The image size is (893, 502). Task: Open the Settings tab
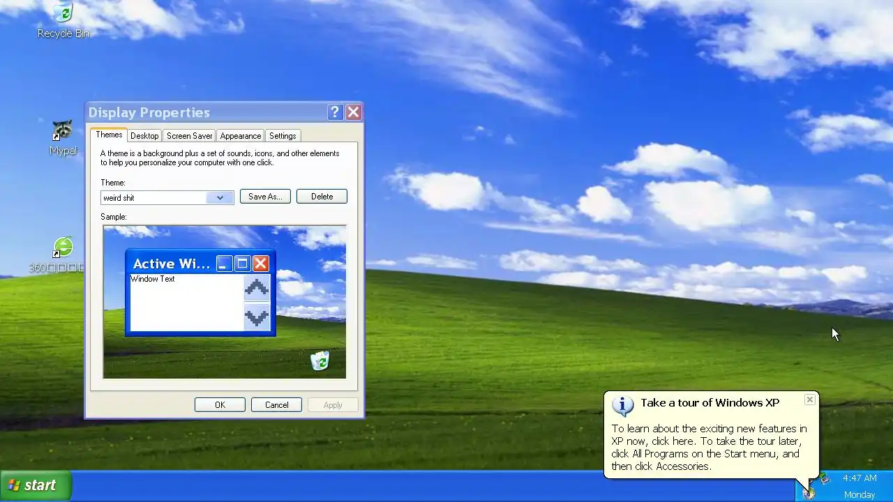coord(283,136)
